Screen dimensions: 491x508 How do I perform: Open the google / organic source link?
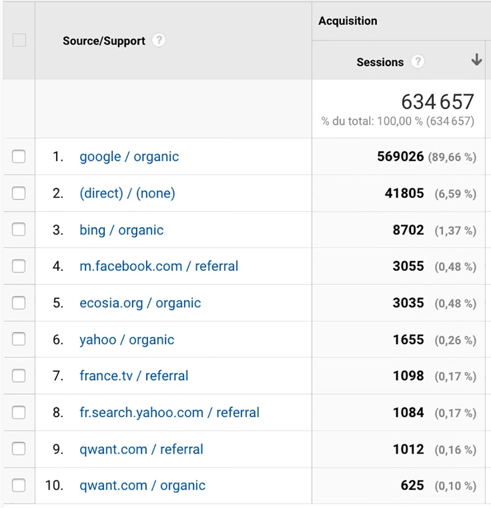pos(129,157)
